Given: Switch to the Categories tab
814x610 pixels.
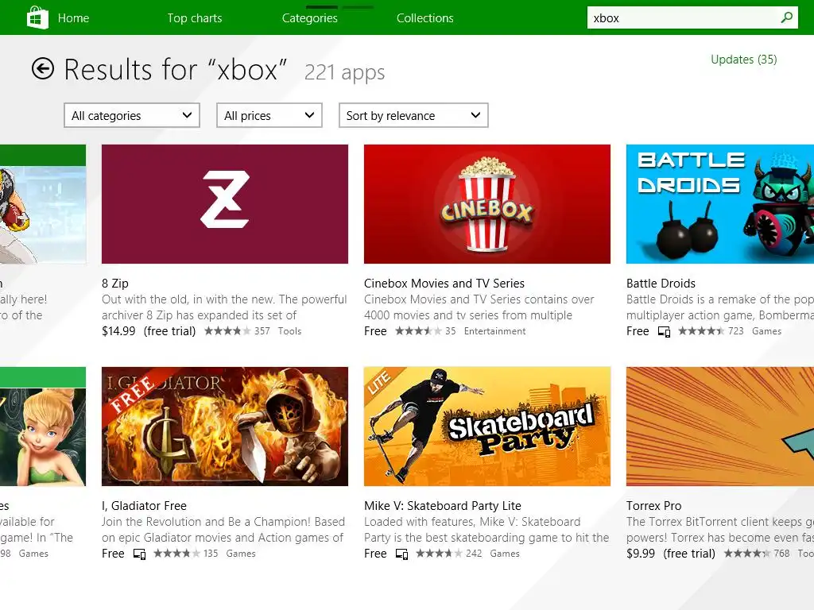Looking at the screenshot, I should [310, 18].
